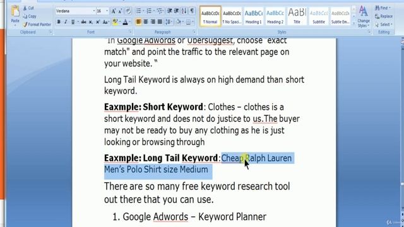Open the font size 16 dropdown
Image resolution: width=404 pixels, height=227 pixels.
point(107,11)
